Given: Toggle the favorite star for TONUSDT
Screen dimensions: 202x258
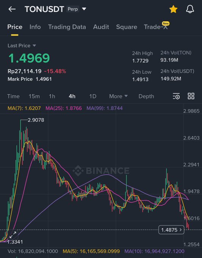Looking at the screenshot, I should pyautogui.click(x=174, y=9).
